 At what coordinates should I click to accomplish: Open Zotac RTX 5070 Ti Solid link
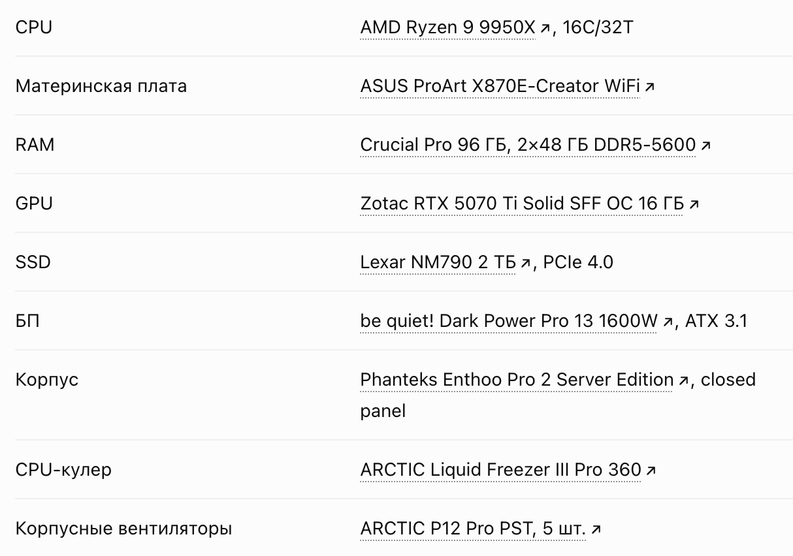[522, 204]
